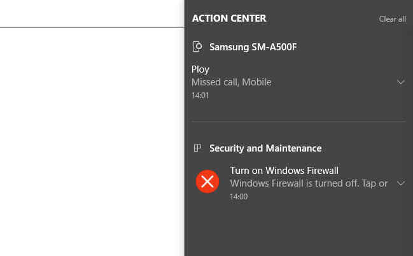Click the empty space under the 14:01 timestamp
Image resolution: width=413 pixels, height=256 pixels.
(x=298, y=110)
